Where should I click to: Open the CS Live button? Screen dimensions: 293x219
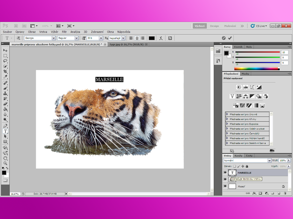261,25
